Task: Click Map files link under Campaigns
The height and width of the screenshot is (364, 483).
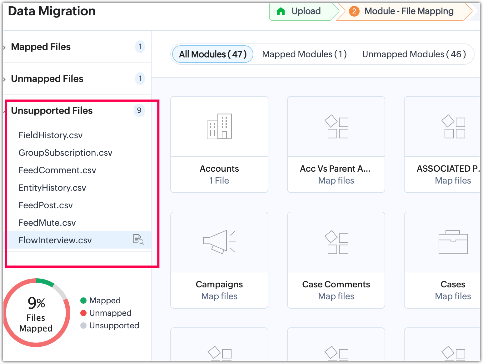Action: [219, 296]
